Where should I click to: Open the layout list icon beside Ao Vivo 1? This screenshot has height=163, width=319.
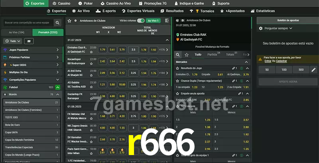167,21
